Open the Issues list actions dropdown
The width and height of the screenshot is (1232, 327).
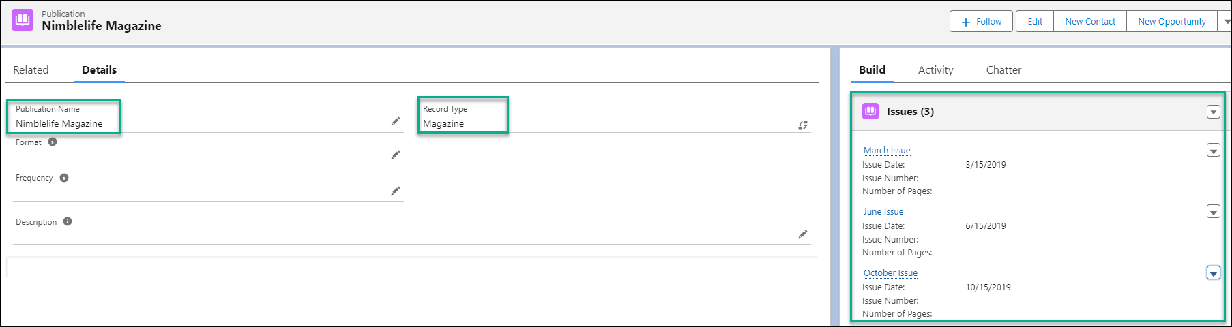click(x=1213, y=112)
